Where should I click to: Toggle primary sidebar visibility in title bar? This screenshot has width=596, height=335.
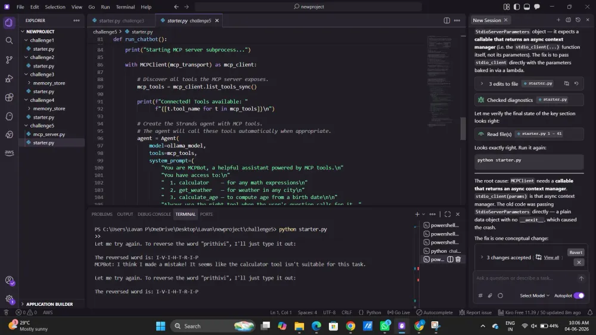517,7
